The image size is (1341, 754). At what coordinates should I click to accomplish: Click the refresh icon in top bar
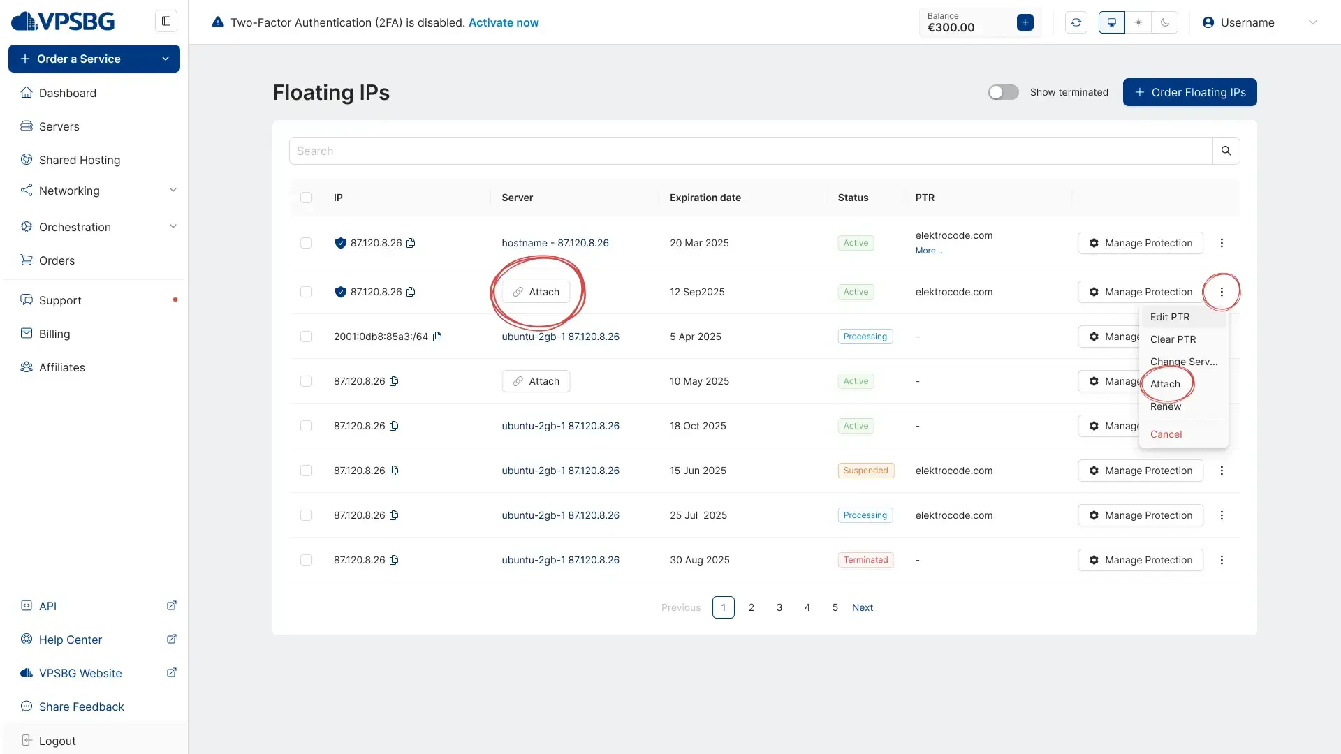pyautogui.click(x=1076, y=22)
